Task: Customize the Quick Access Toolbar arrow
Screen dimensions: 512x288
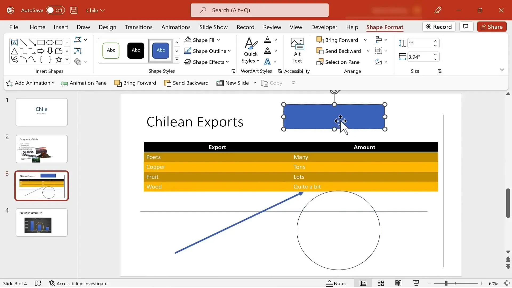Action: tap(293, 83)
